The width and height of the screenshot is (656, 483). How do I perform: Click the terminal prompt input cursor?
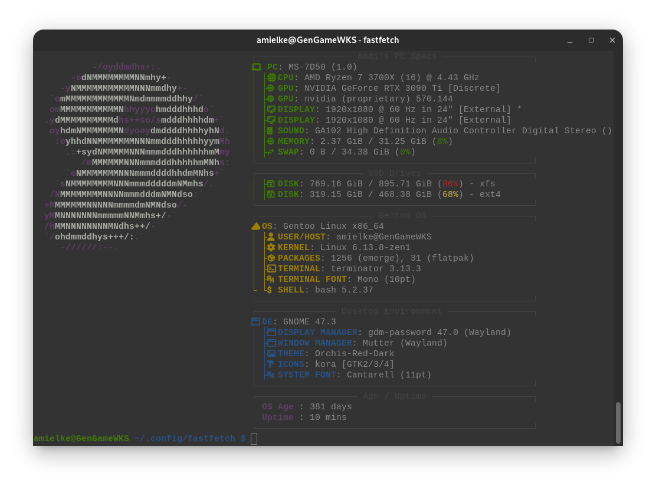254,439
